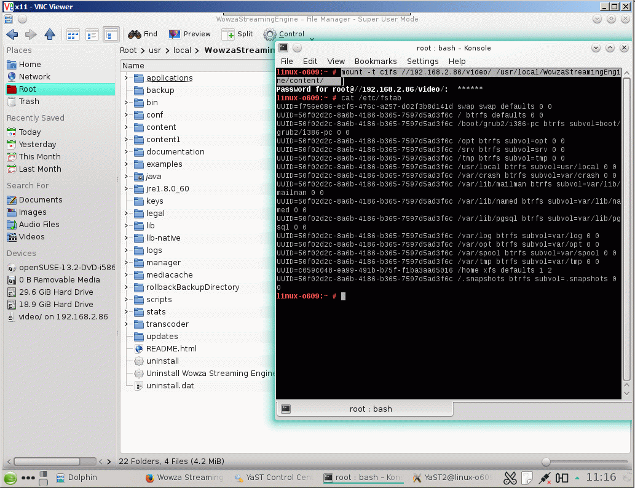Screen dimensions: 635x488
Task: Open Konsole View menu
Action: [336, 61]
